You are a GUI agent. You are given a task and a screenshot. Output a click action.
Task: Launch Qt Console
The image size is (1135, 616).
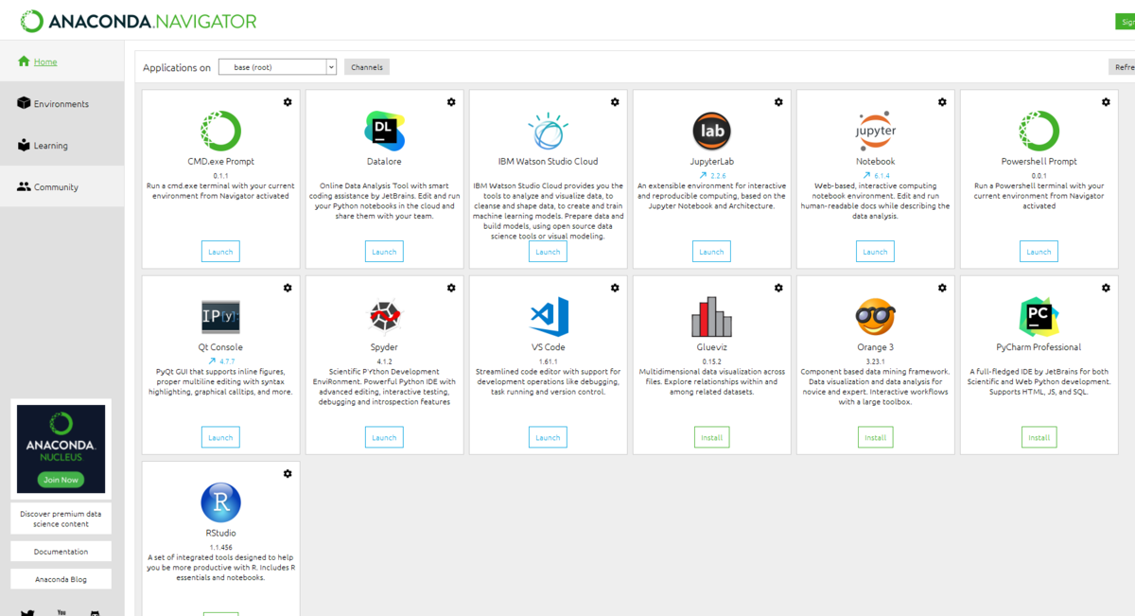[220, 437]
